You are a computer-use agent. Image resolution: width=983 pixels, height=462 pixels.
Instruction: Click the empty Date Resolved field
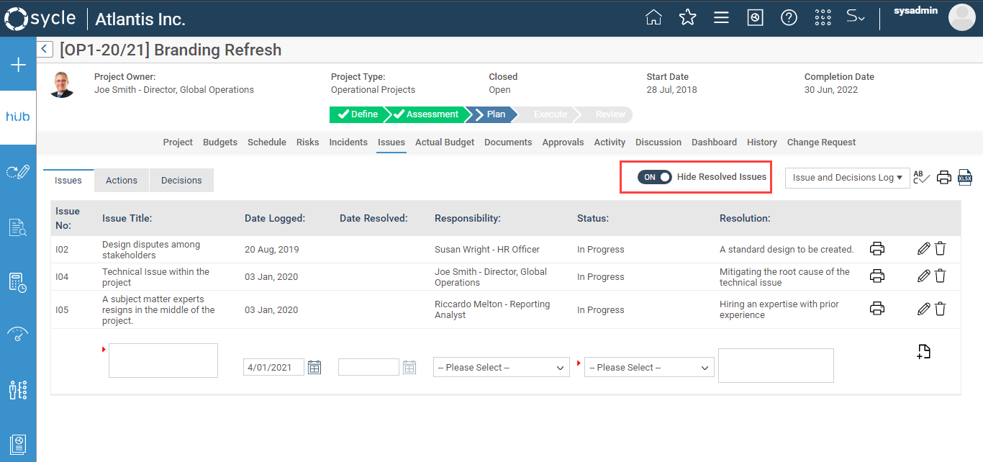click(x=368, y=367)
